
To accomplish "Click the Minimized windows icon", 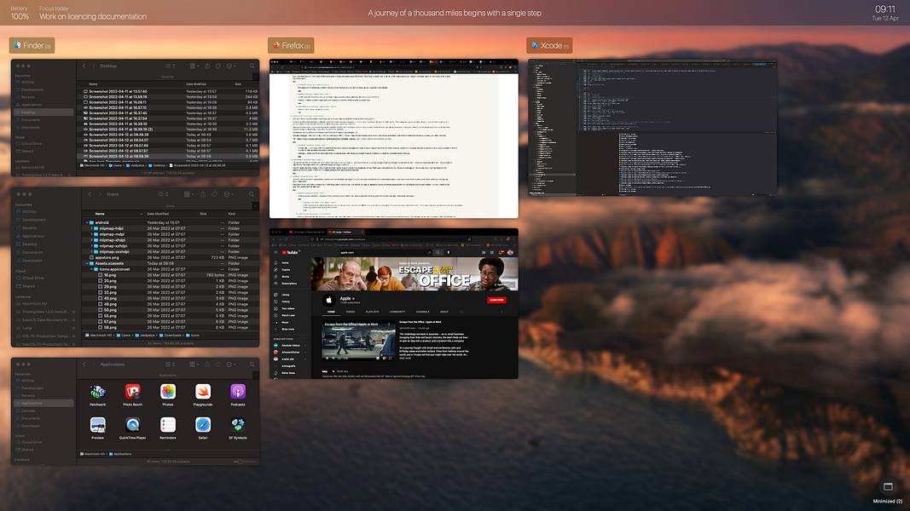I will click(x=888, y=486).
